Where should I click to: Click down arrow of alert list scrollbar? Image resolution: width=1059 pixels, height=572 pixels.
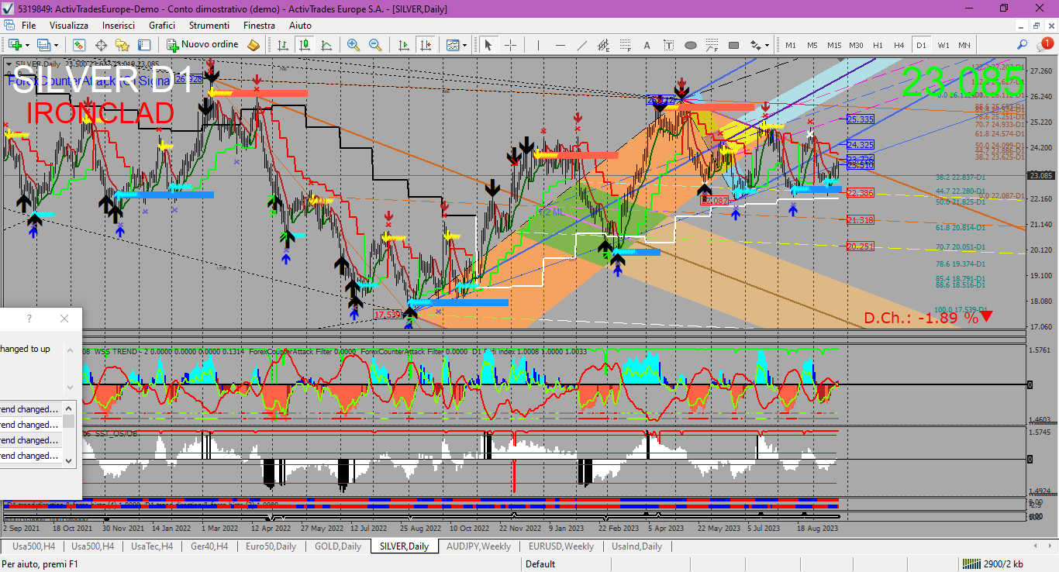[x=69, y=460]
